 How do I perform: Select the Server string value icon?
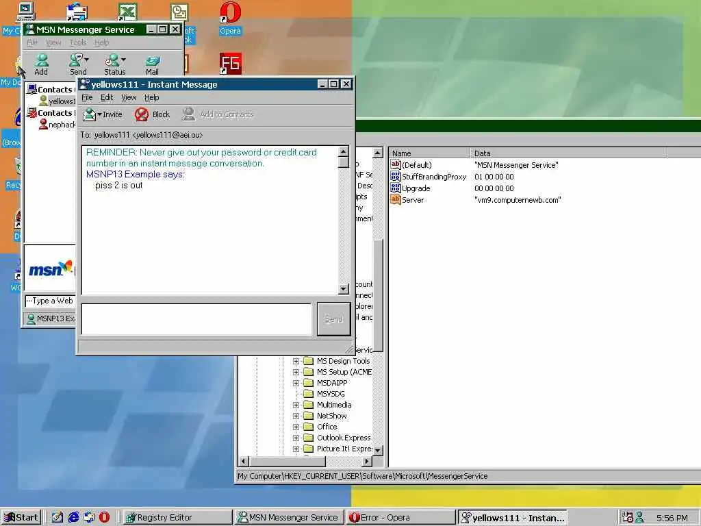click(395, 199)
